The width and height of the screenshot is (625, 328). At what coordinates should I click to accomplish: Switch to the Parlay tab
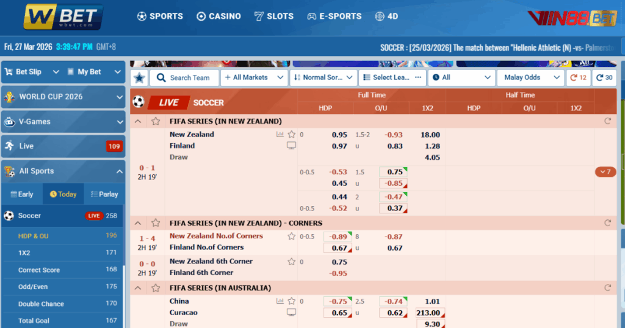click(x=104, y=194)
